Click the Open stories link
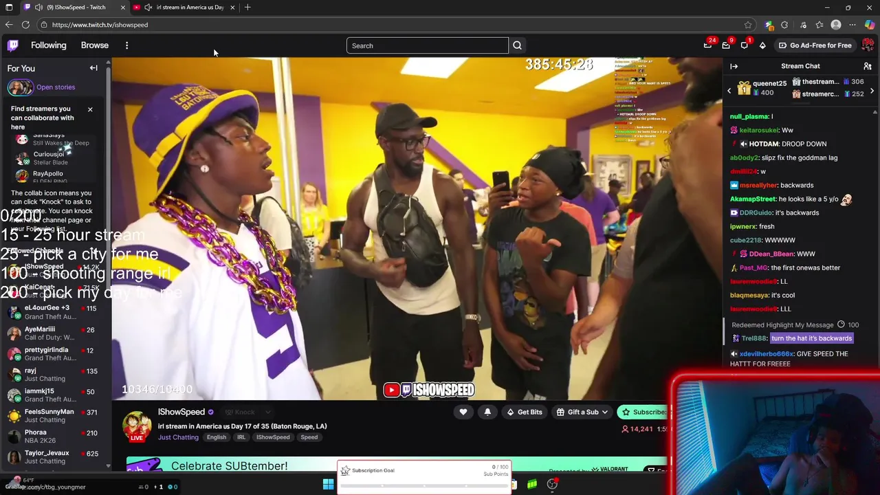The width and height of the screenshot is (880, 495). coord(56,87)
